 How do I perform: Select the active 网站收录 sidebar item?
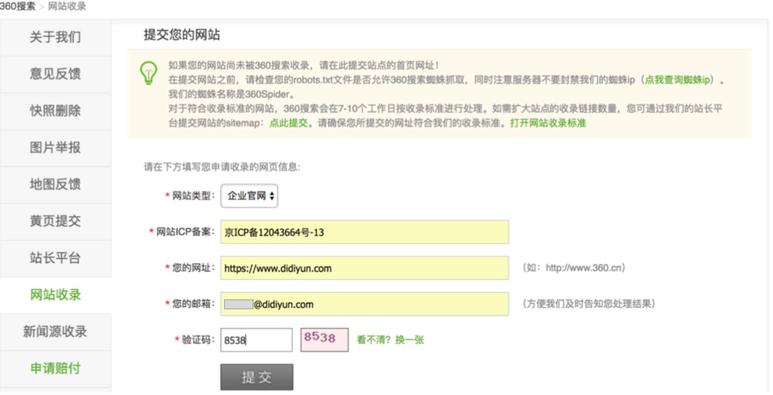(x=56, y=295)
